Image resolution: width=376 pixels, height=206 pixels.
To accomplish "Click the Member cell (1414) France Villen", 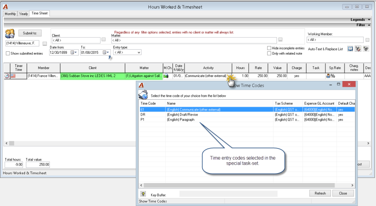I will tap(43, 76).
